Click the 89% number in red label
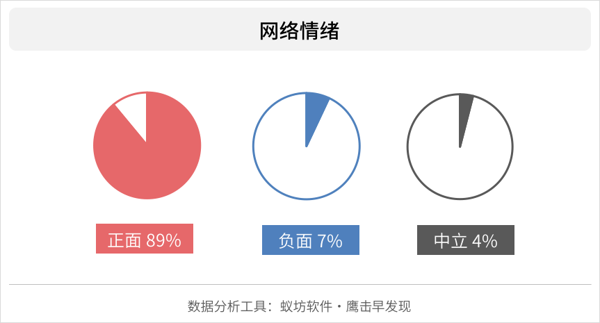Viewport: 600px width, 323px height. (163, 240)
